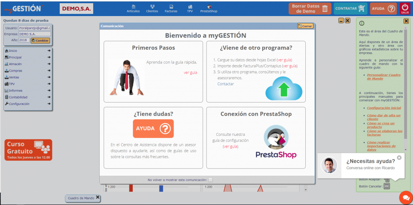This screenshot has height=205, width=413.
Task: Open Cómo se crea un producto link
Action: [381, 125]
